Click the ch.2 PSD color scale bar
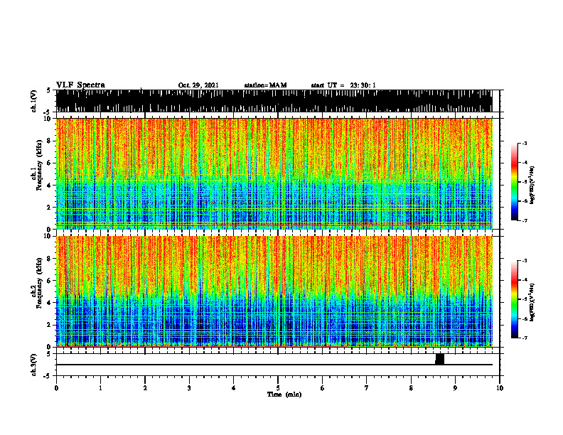The image size is (563, 435). (x=515, y=299)
